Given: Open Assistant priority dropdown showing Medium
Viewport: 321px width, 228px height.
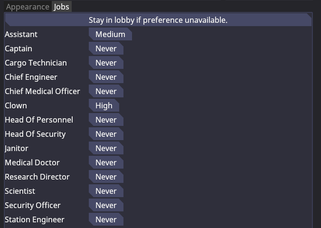Looking at the screenshot, I should [110, 34].
